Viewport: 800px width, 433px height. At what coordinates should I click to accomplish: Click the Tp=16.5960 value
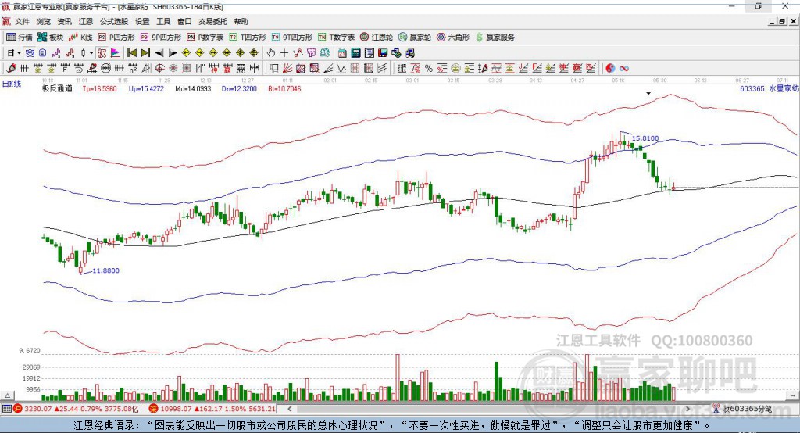99,88
